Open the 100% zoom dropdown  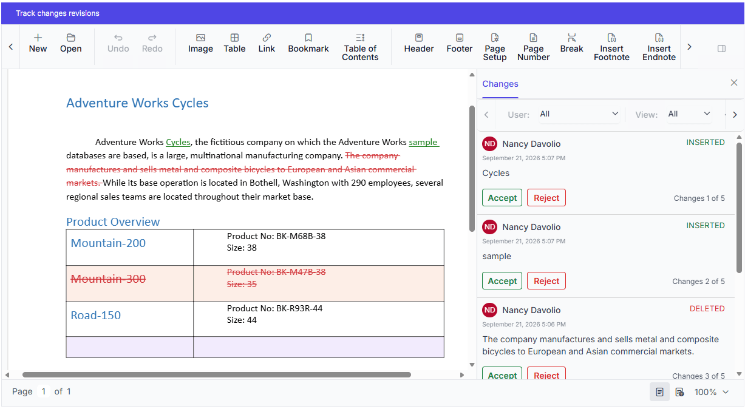pos(712,392)
